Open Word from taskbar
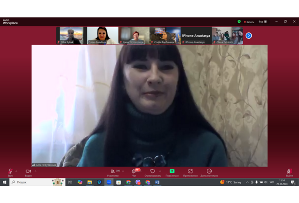 click(157, 182)
